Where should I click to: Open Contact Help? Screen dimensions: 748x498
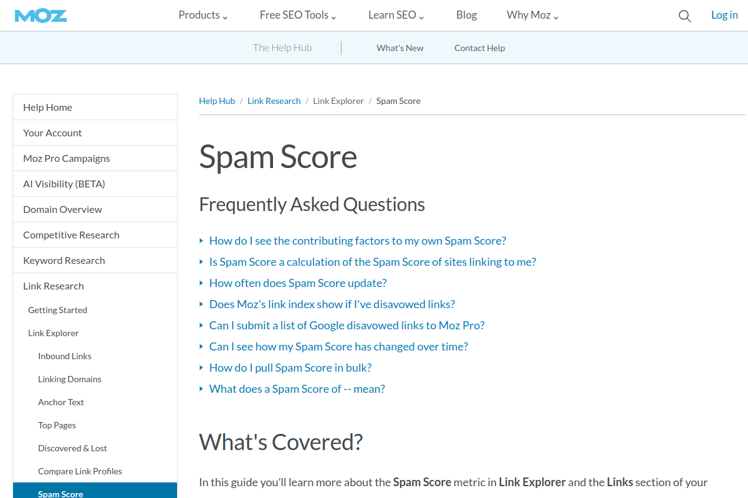click(x=479, y=47)
